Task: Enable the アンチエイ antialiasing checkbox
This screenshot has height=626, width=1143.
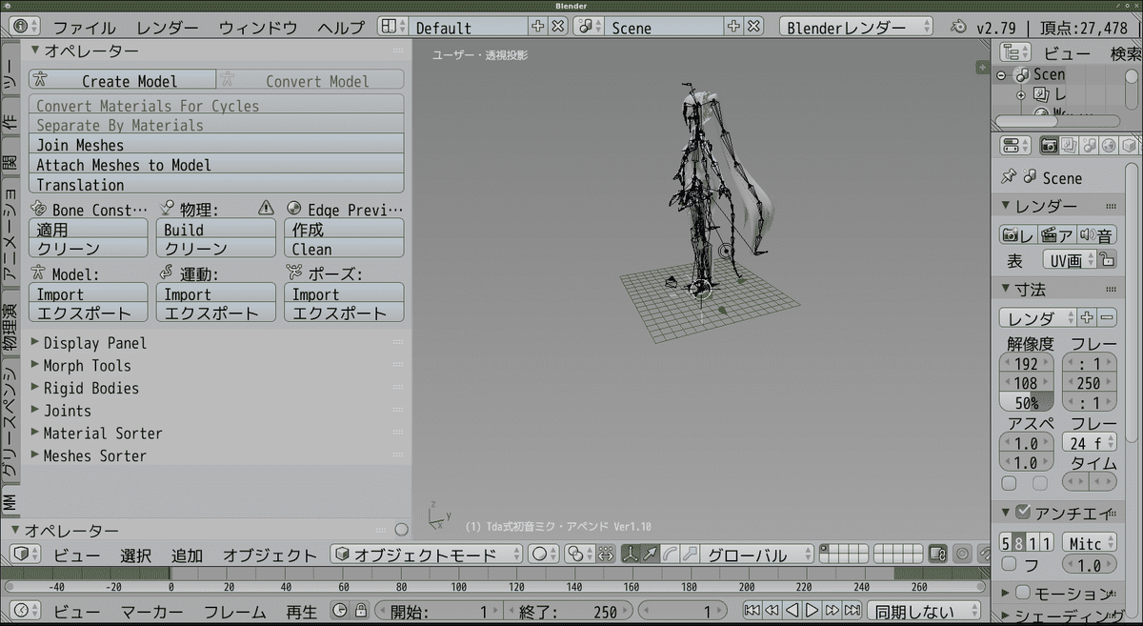Action: pyautogui.click(x=1023, y=512)
